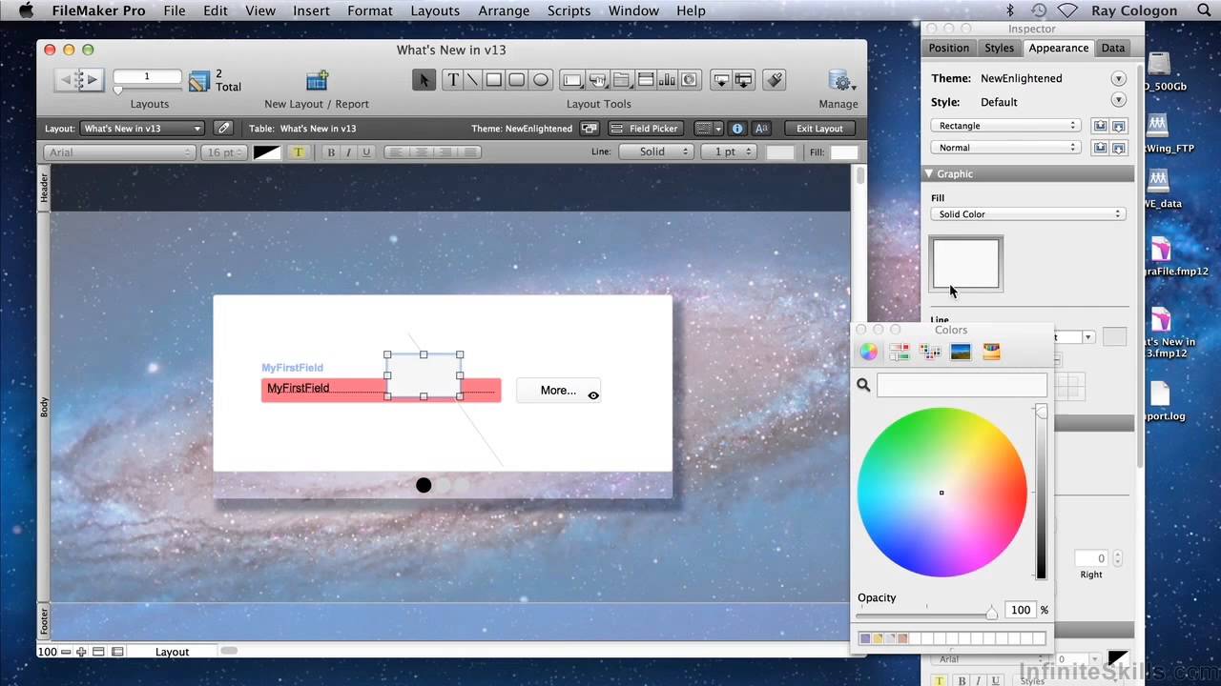Activate the Format Painter brush
This screenshot has width=1221, height=686.
click(776, 80)
